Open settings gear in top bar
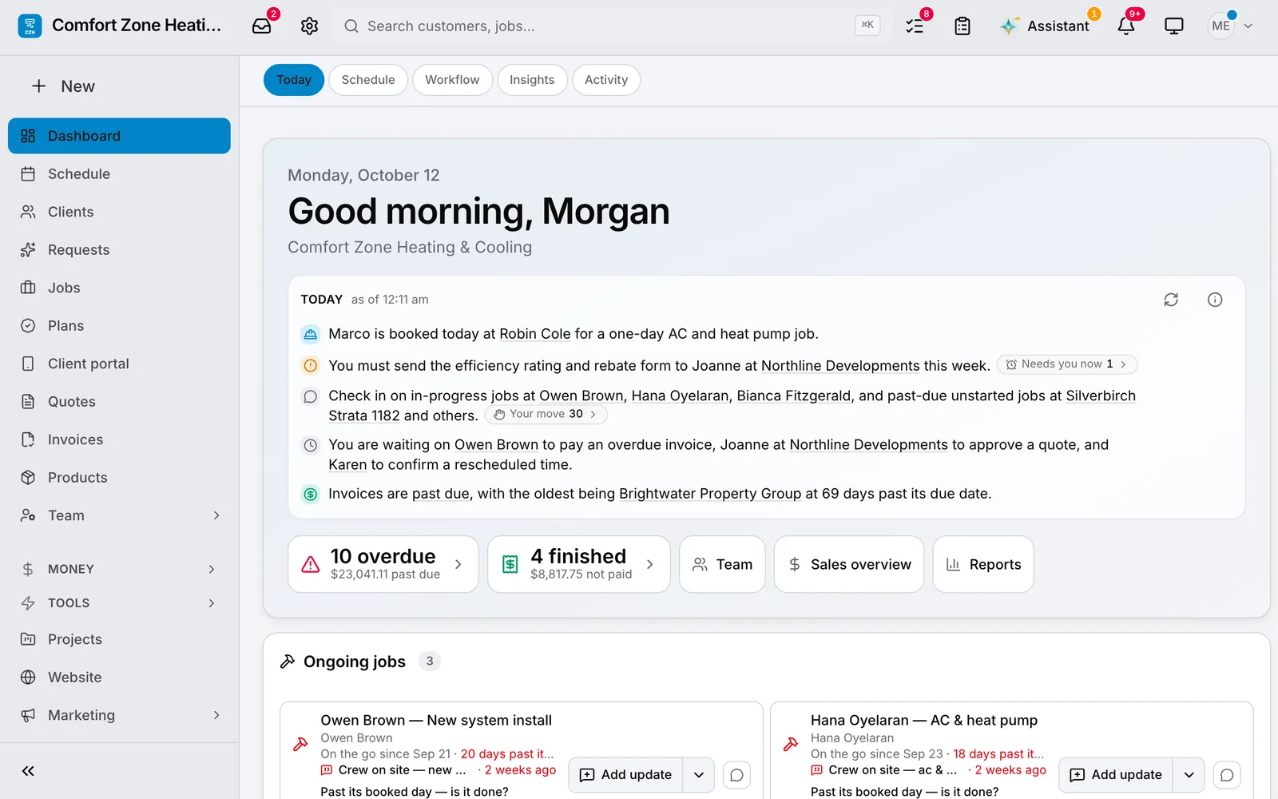The width and height of the screenshot is (1278, 799). point(309,26)
